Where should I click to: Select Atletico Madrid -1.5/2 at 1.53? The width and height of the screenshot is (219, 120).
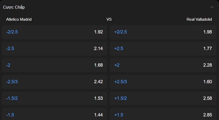pos(54,98)
